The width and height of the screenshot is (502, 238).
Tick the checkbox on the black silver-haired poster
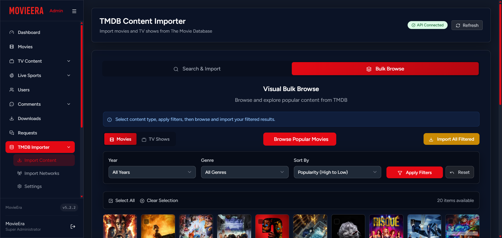337,222
